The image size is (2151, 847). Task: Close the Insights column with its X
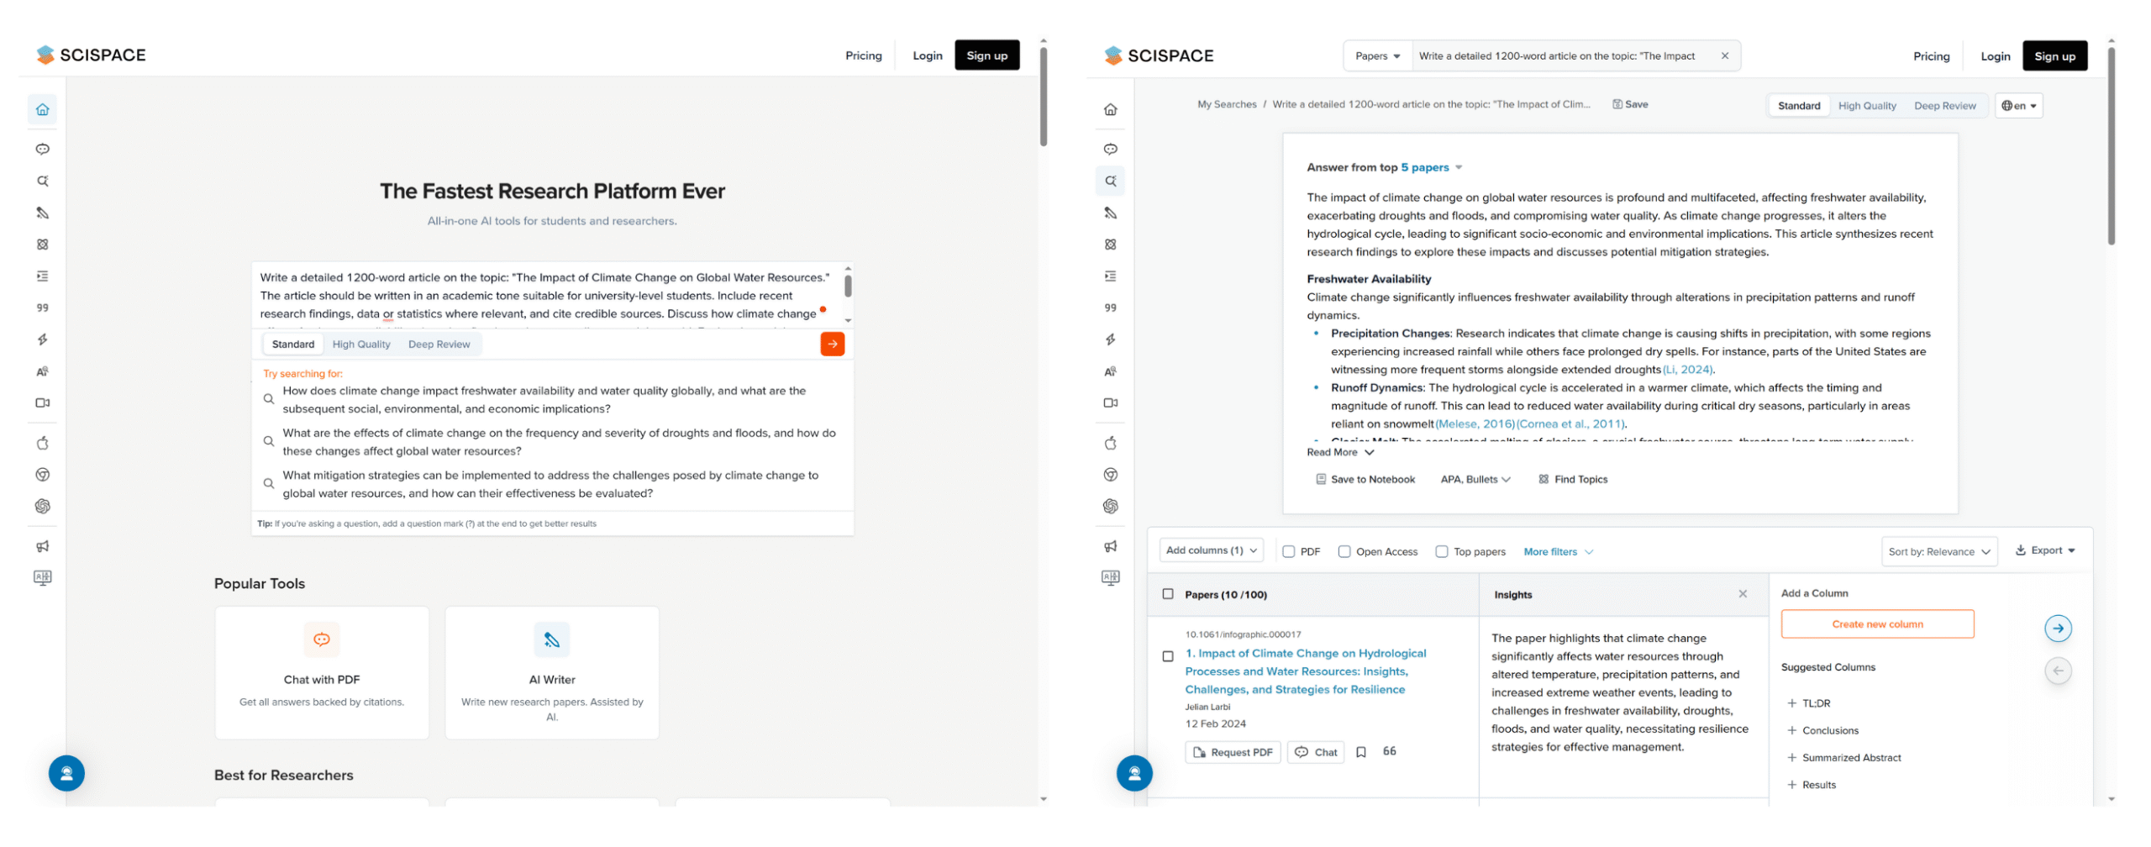(1742, 594)
